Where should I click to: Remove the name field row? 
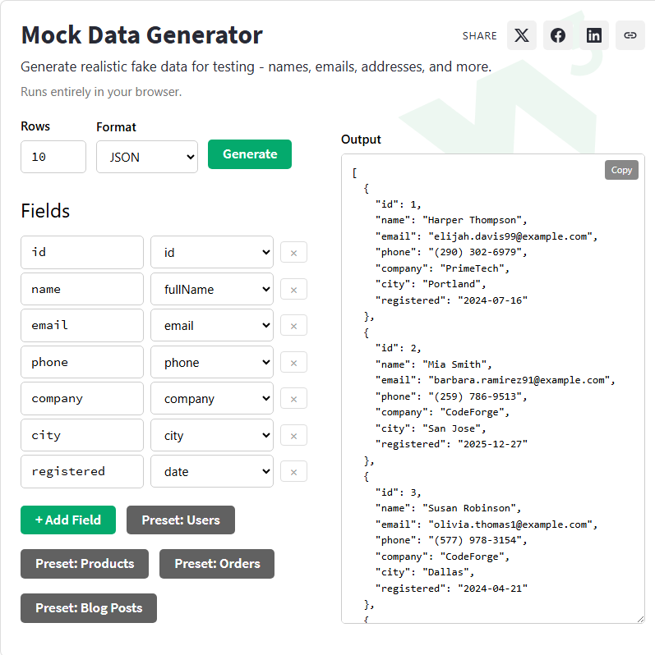point(293,290)
